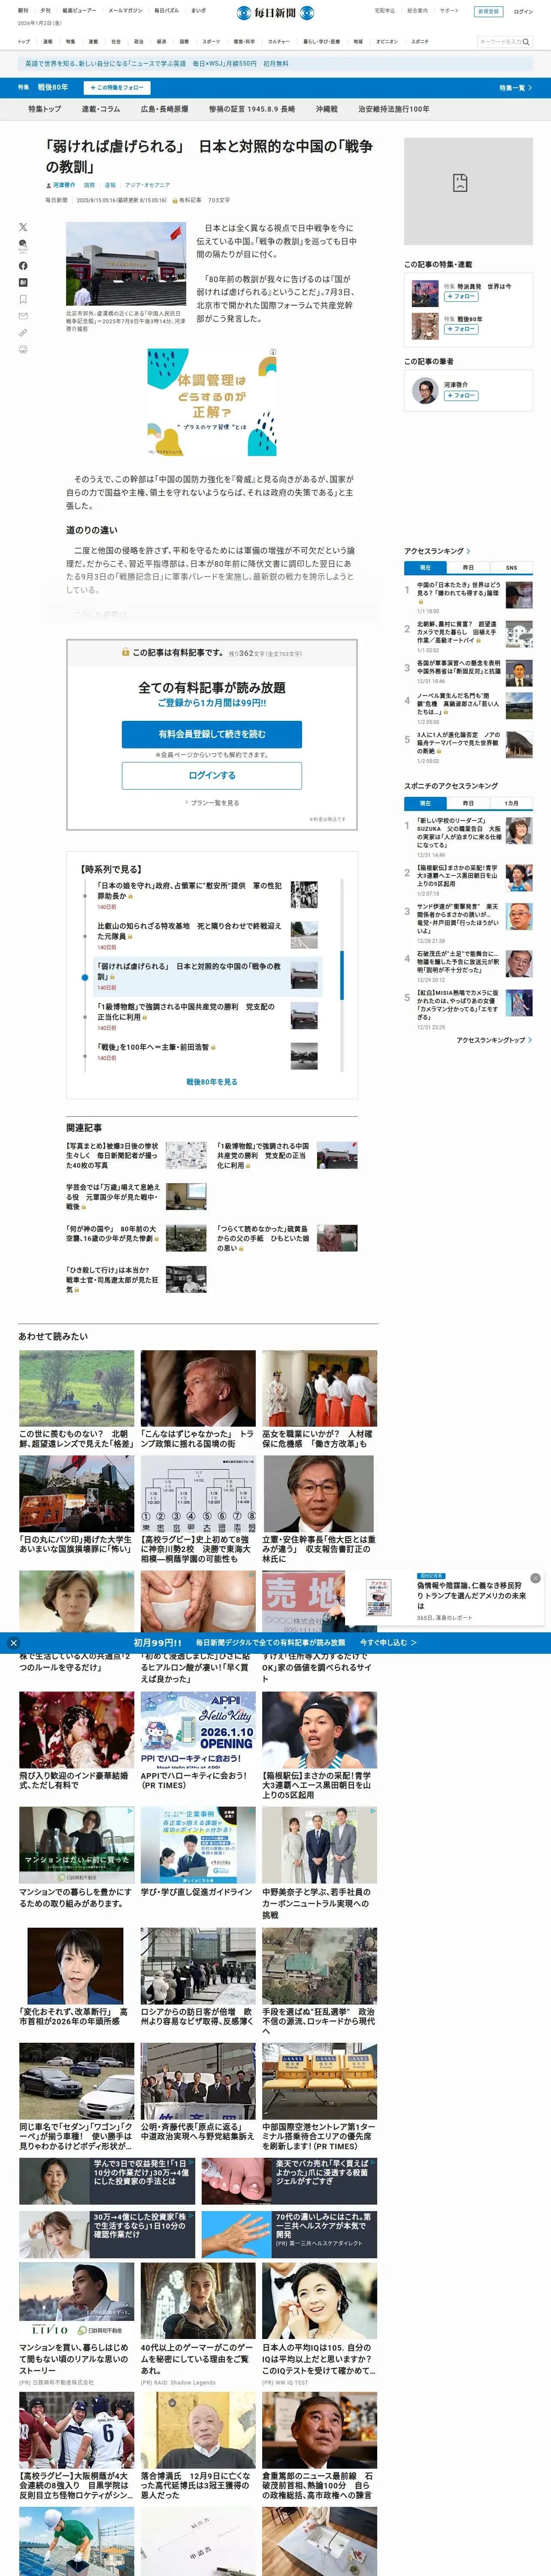This screenshot has width=551, height=2576.
Task: Open related article 学芸会では「万歳」唱えて息絶える役
Action: click(112, 1196)
